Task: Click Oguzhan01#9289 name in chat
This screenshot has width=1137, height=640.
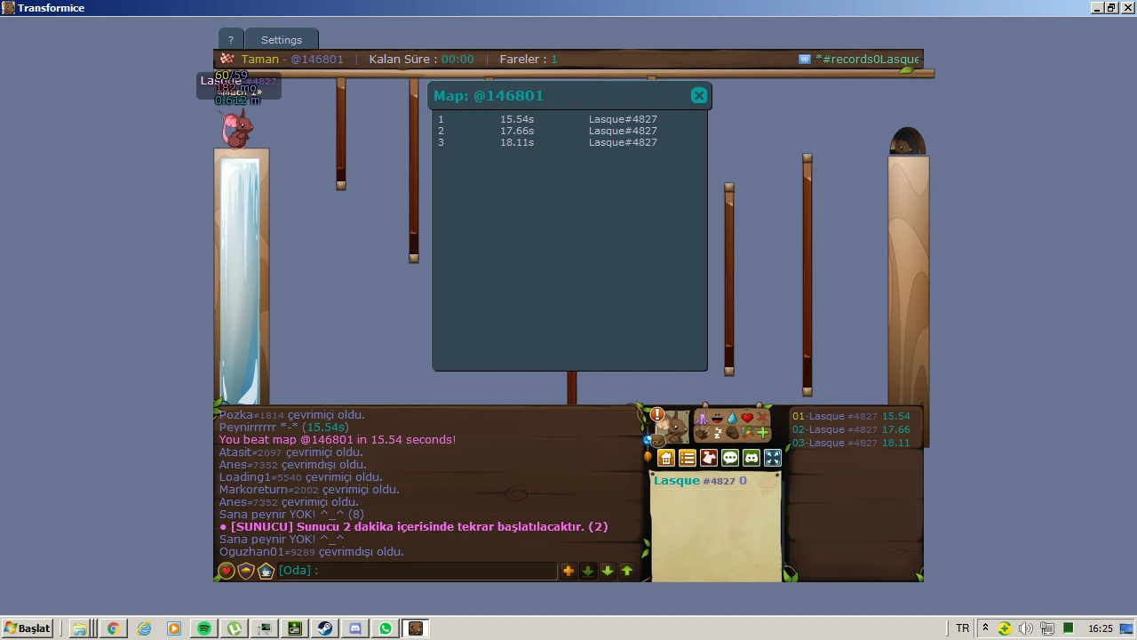Action: [267, 551]
